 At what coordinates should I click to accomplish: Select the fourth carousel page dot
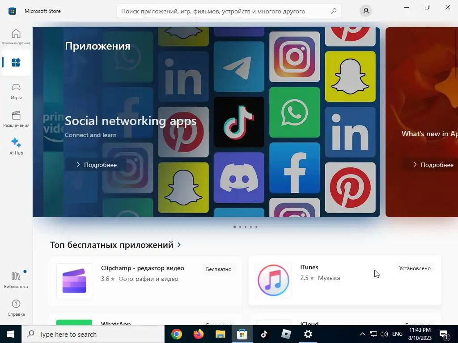[x=251, y=226]
